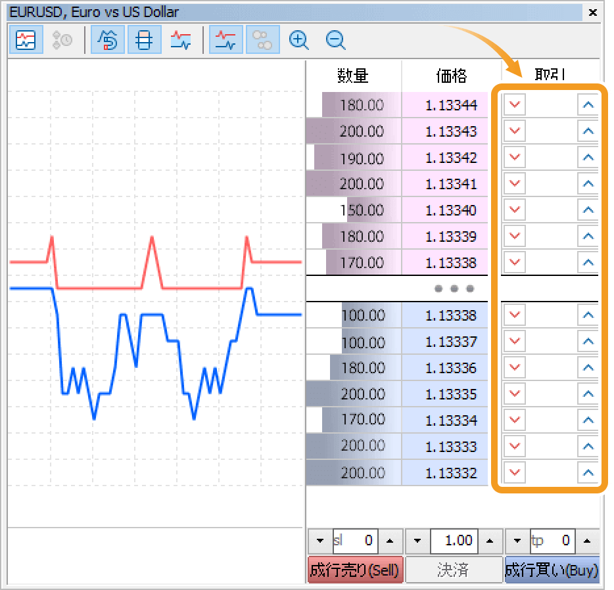Click red sell arrow on 170.00 ask row 1.13338
The image size is (614, 590).
[x=514, y=261]
